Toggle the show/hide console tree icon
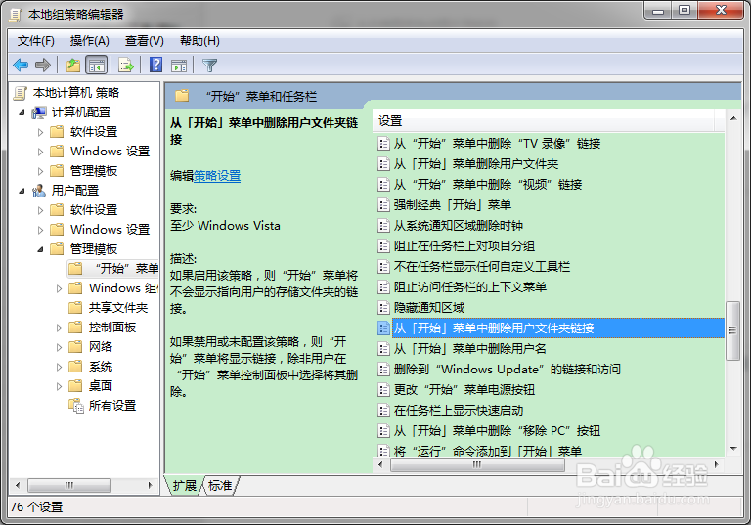This screenshot has height=525, width=751. pyautogui.click(x=96, y=66)
